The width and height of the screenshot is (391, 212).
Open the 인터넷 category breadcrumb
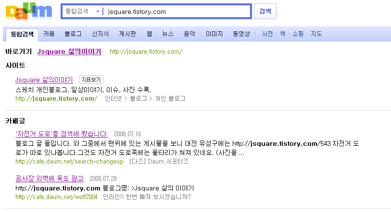tap(113, 99)
